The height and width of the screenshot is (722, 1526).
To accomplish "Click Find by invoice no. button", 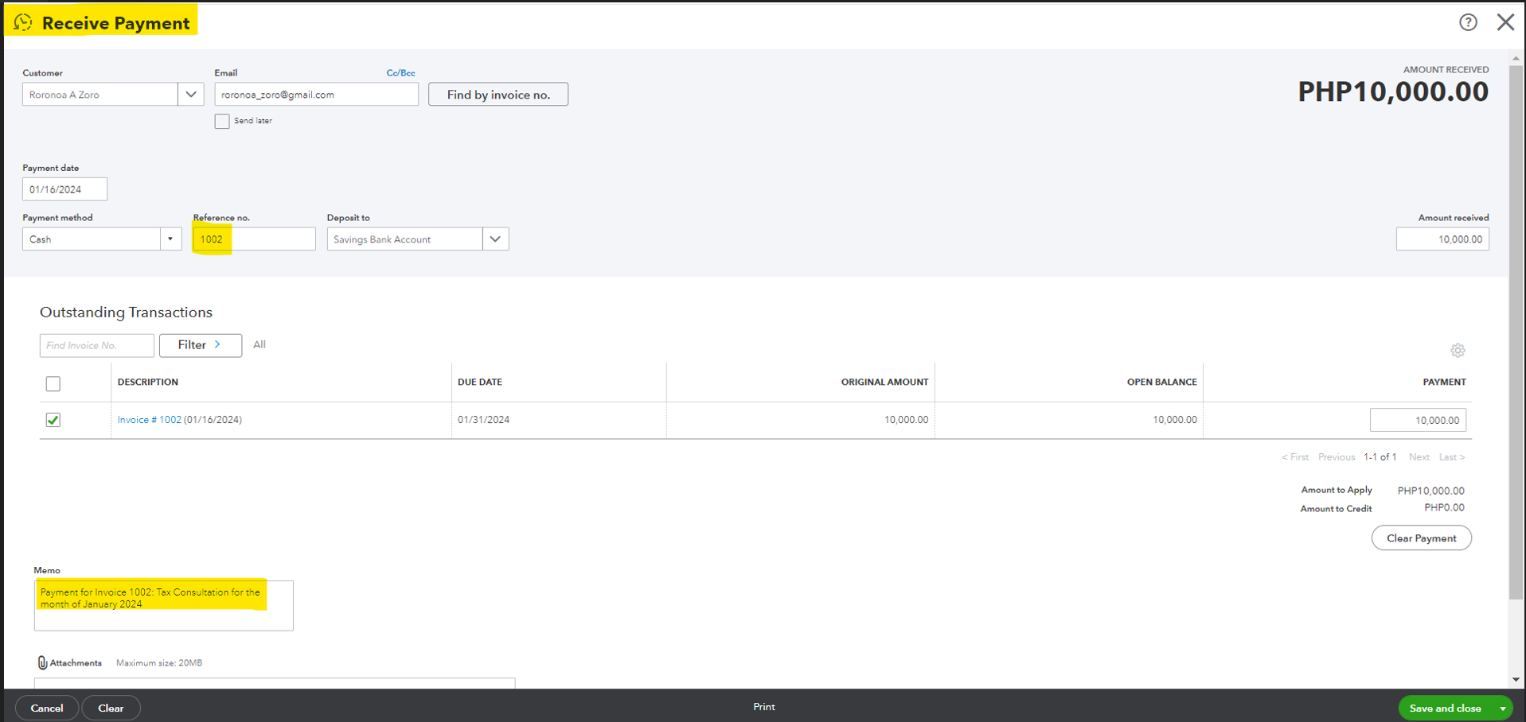I will pyautogui.click(x=498, y=95).
